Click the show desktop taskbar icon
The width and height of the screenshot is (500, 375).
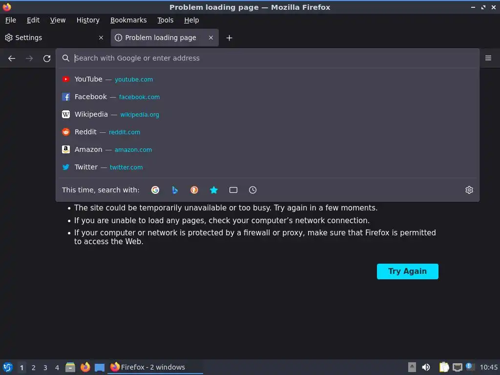pyautogui.click(x=100, y=368)
